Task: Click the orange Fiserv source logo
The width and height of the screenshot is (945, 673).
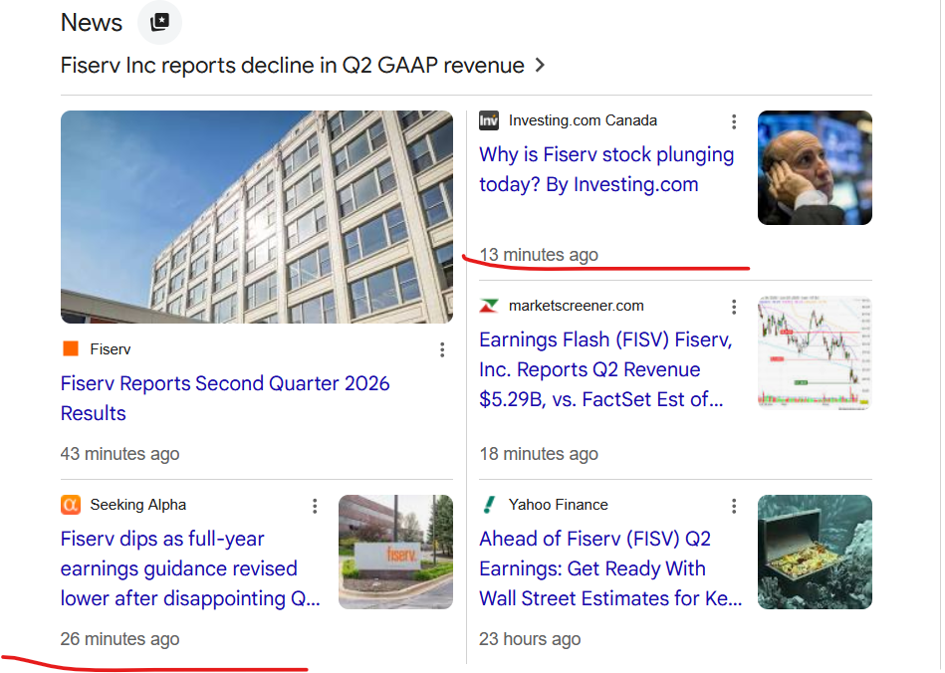Action: (71, 348)
